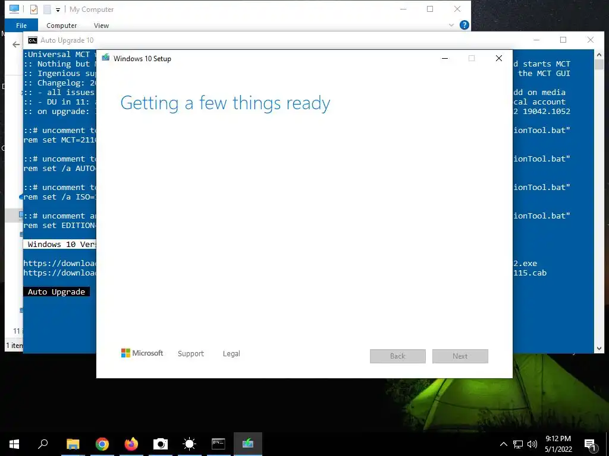Click the console scrollbar thumb
609x456 pixels.
click(599, 64)
